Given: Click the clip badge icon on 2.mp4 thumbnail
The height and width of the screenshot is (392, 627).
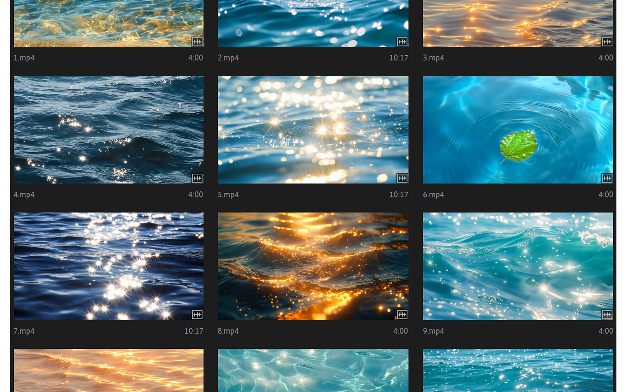Looking at the screenshot, I should tap(402, 42).
